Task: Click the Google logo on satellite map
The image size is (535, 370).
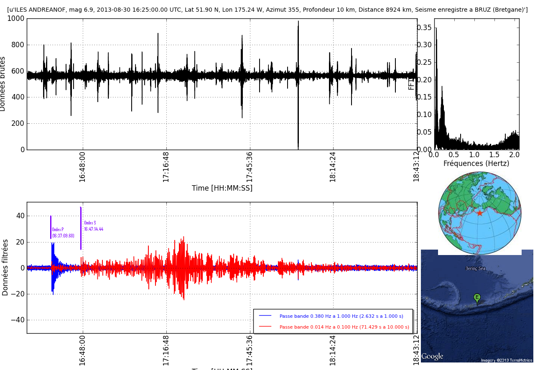Action: (x=432, y=357)
